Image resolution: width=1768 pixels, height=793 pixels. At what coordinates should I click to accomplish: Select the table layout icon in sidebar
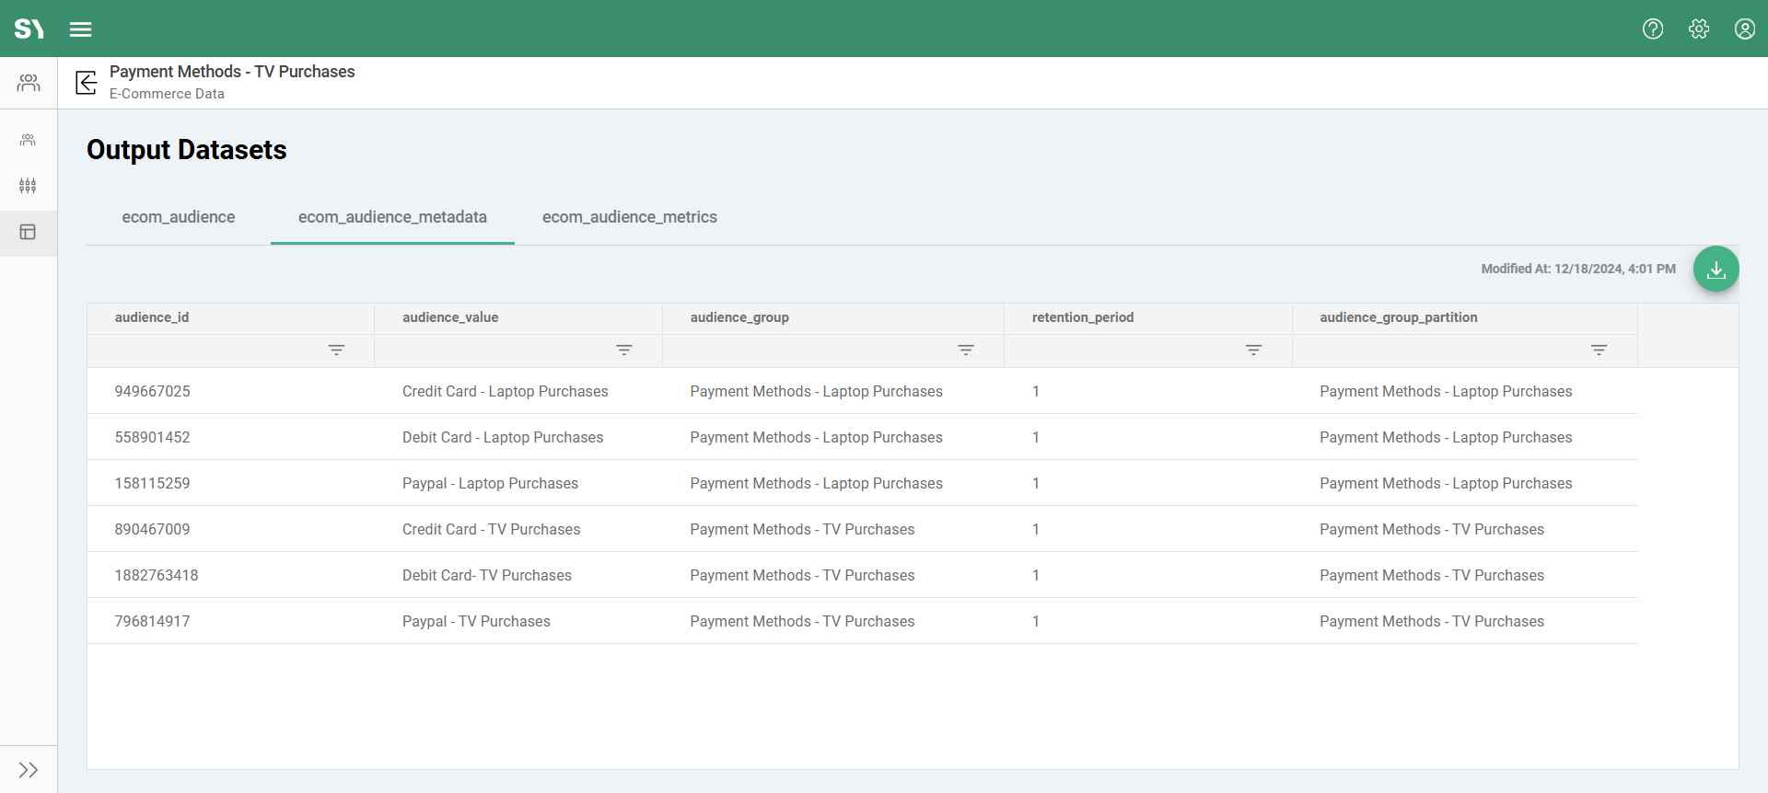28,232
